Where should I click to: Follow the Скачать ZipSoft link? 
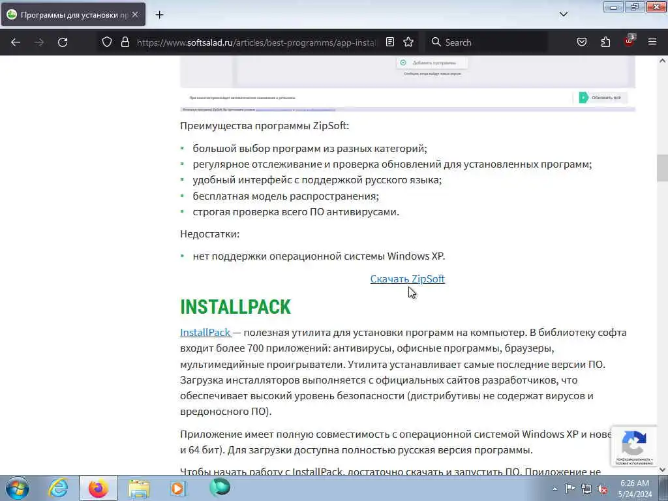(407, 279)
